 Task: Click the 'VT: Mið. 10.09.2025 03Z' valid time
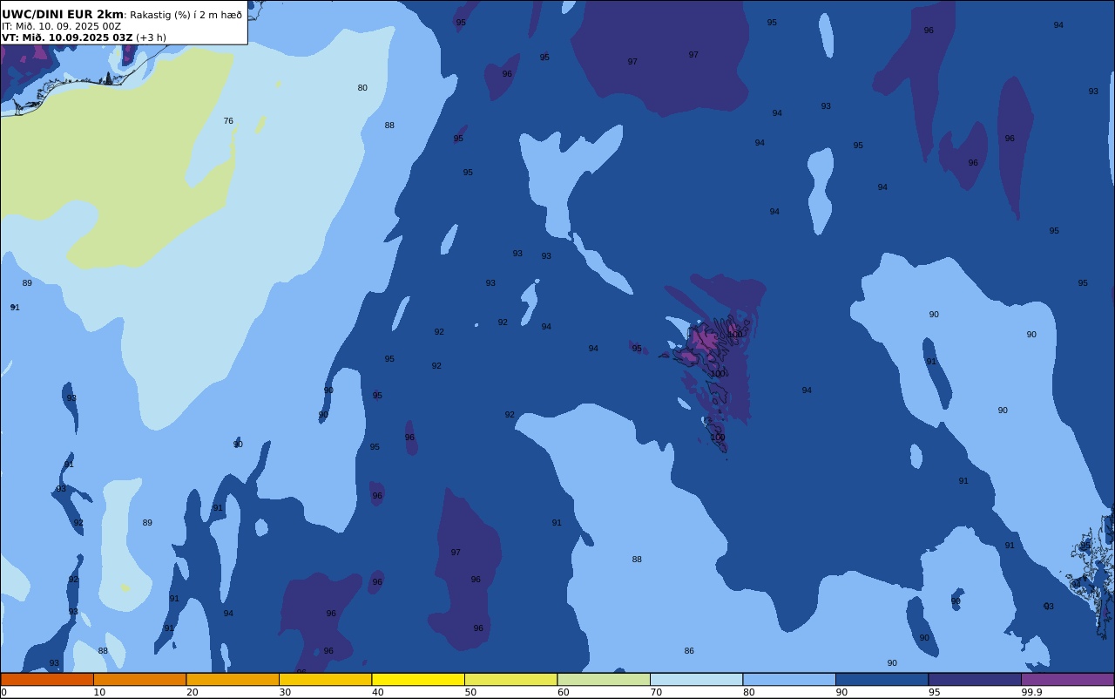[x=67, y=37]
